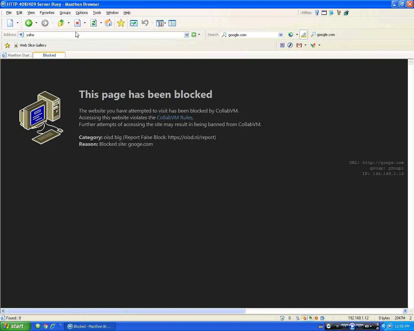Click the window-shaped Utilities icon

pos(324,13)
